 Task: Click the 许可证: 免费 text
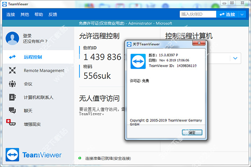pyautogui.click(x=139, y=81)
